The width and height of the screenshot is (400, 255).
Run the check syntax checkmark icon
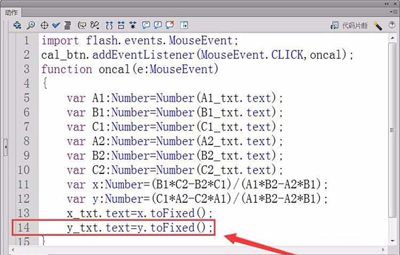pos(56,25)
